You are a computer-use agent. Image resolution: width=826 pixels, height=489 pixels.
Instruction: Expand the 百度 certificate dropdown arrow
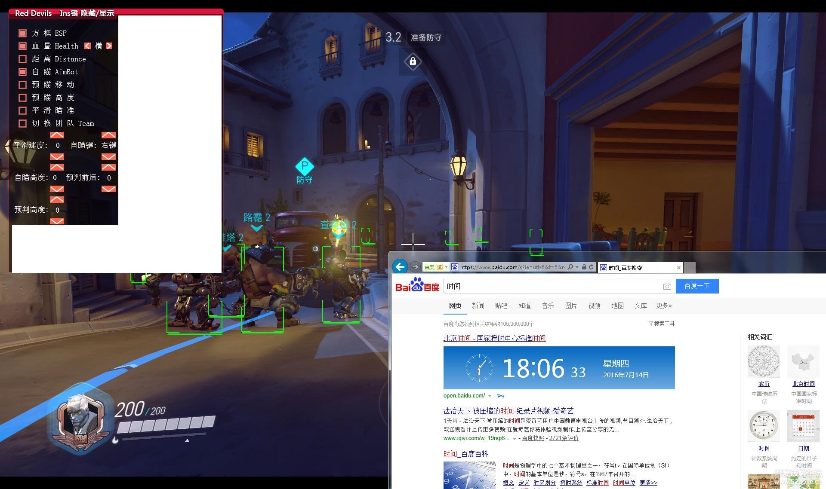[x=446, y=267]
